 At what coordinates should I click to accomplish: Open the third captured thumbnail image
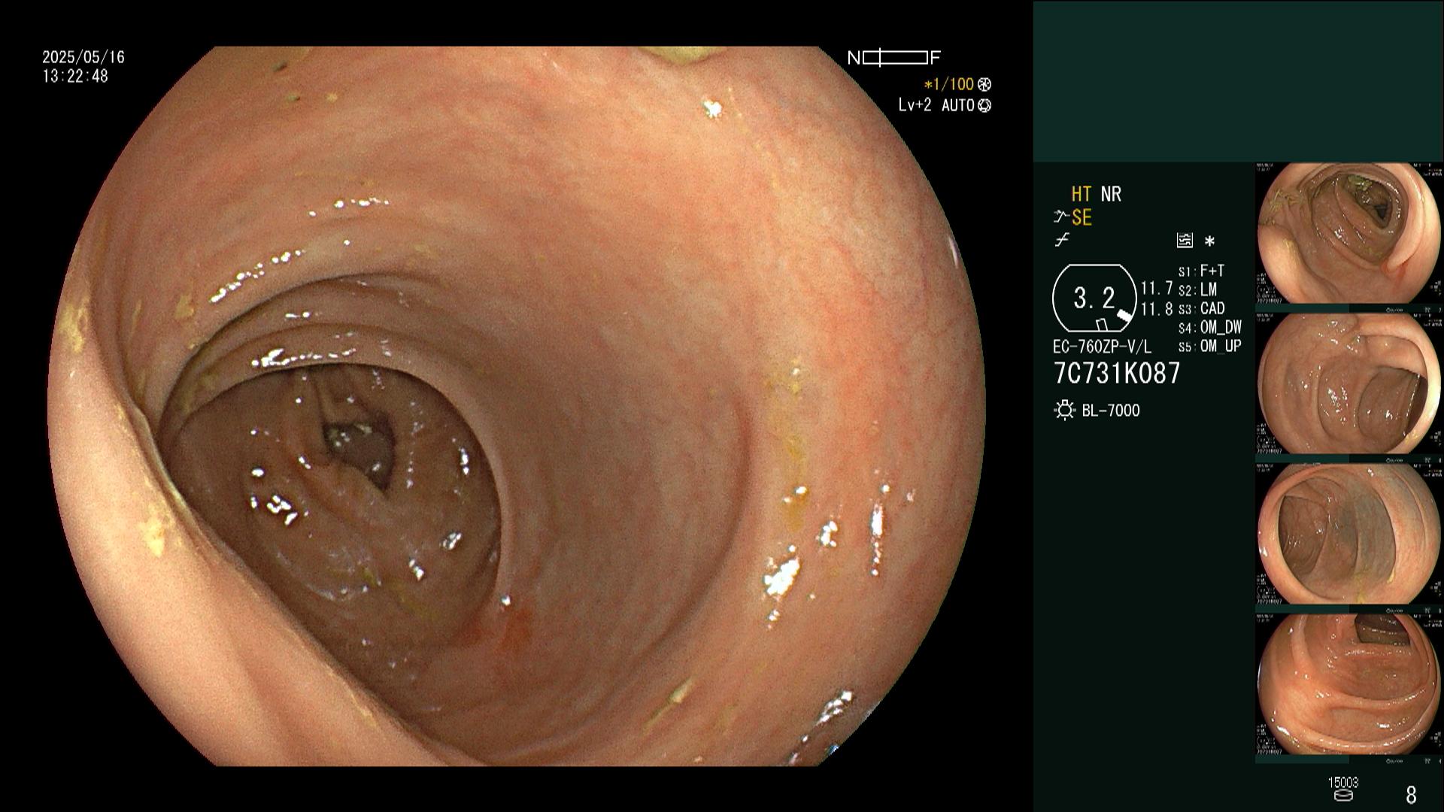point(1349,534)
